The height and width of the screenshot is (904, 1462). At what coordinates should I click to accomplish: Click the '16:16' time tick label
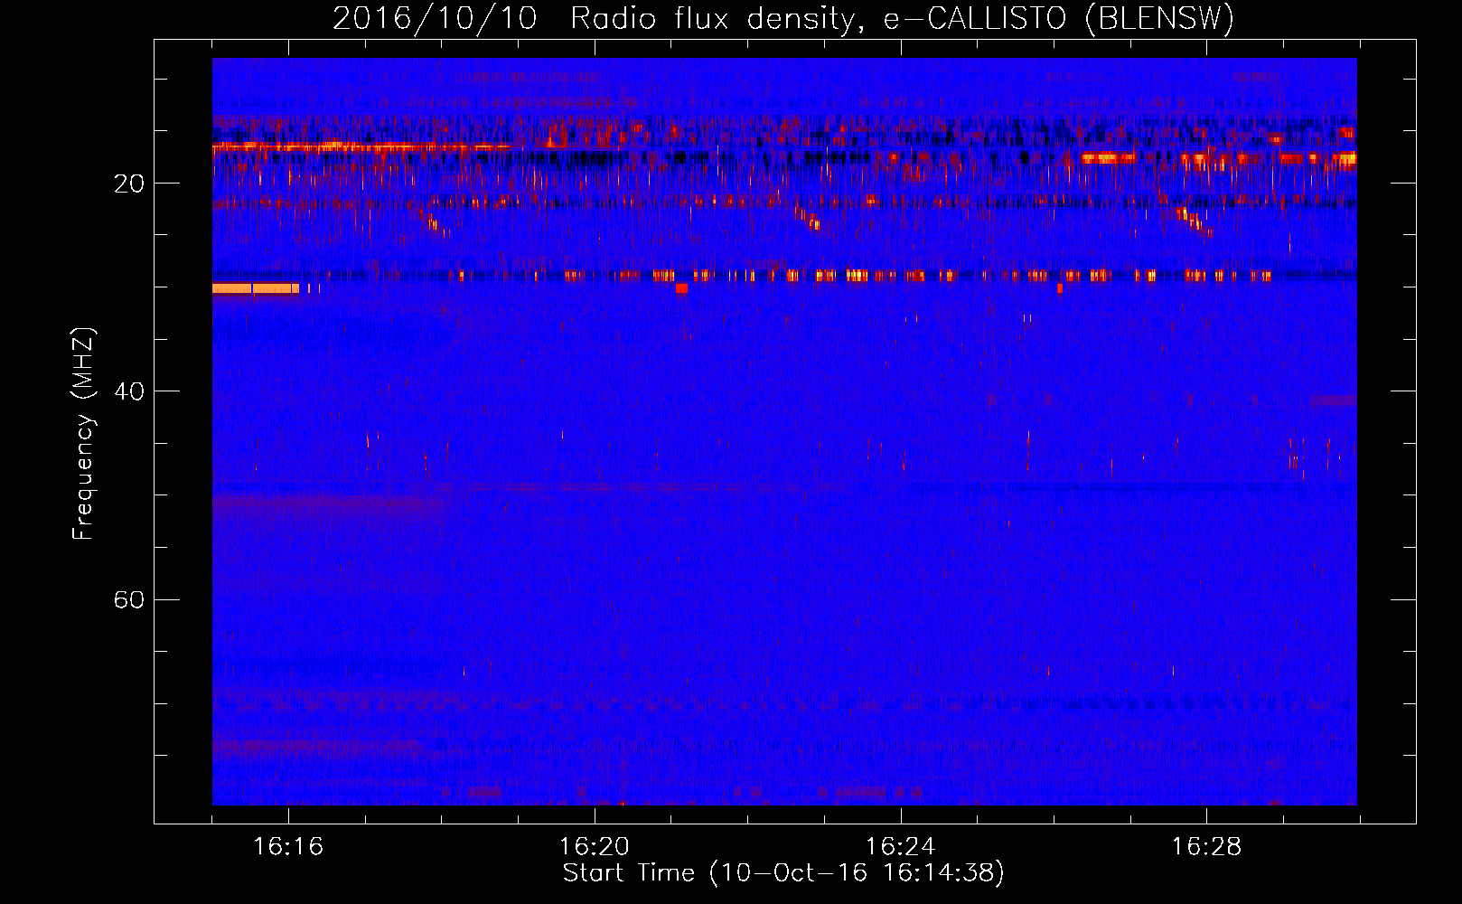click(288, 846)
